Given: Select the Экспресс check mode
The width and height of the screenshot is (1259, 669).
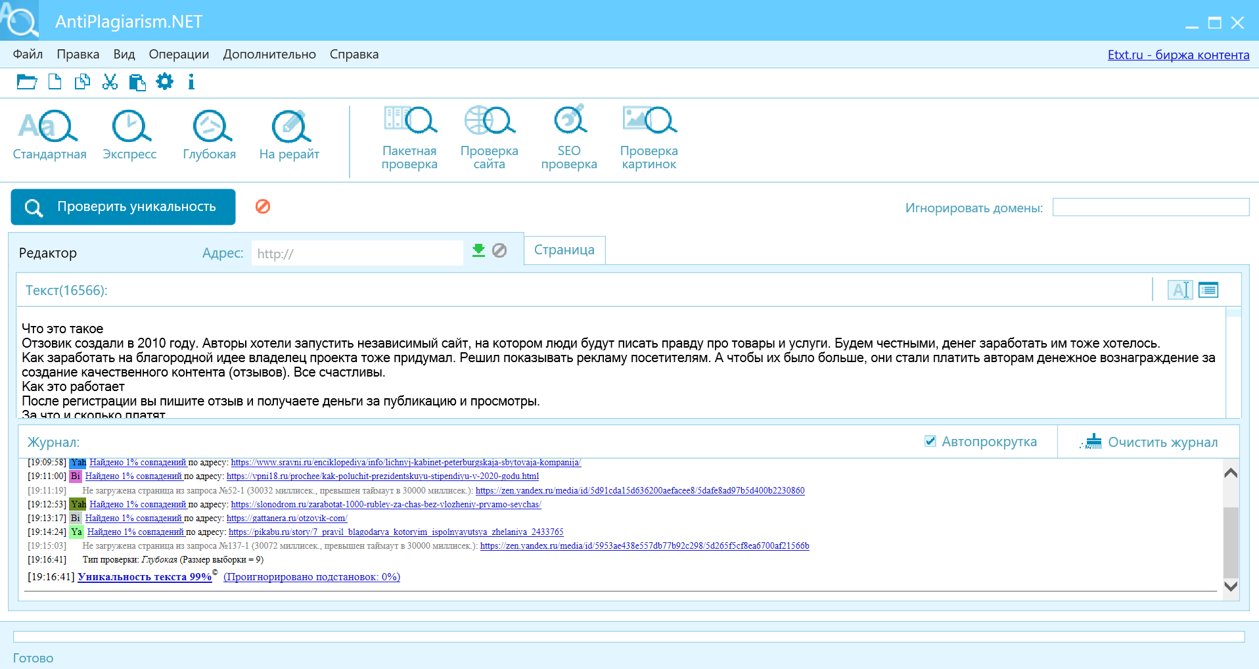Looking at the screenshot, I should coord(130,127).
